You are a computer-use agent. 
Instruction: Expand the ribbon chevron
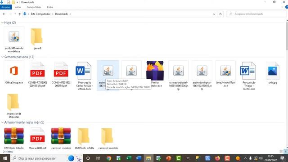pos(282,7)
